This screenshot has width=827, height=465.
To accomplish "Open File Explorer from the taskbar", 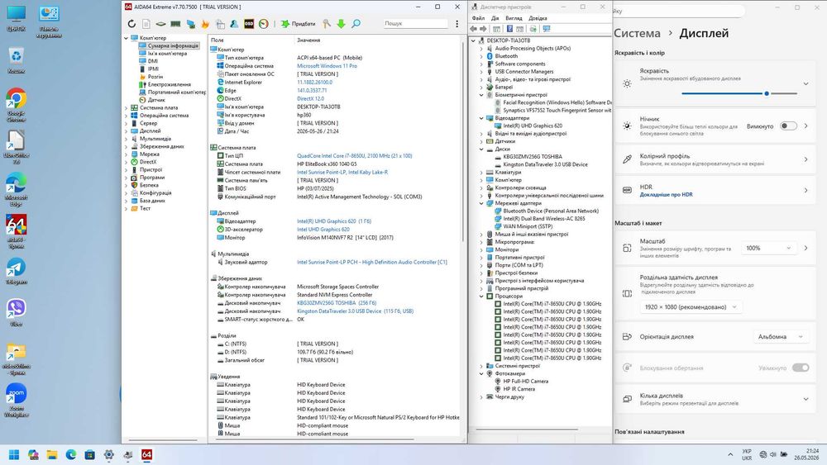I will pos(51,454).
